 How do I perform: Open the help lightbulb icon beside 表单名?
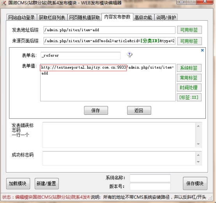(129, 55)
